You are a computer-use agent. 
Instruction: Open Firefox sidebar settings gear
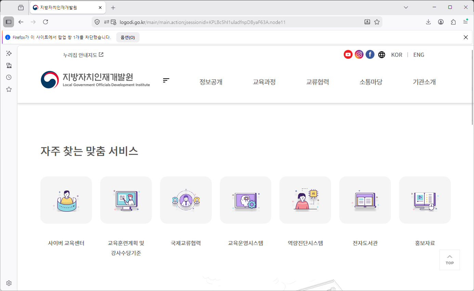tap(9, 283)
